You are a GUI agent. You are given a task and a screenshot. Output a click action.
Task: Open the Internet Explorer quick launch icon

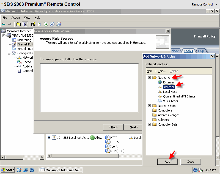click(x=26, y=170)
